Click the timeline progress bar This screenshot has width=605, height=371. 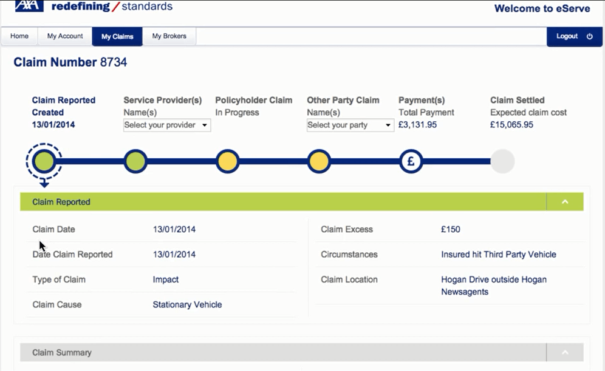coord(273,161)
